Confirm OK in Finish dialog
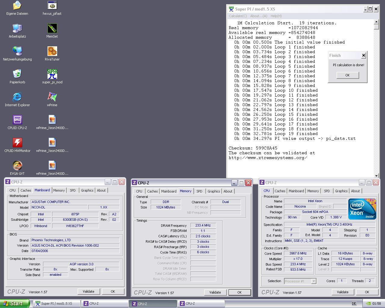Screen dimensions: 385x308 tap(347, 75)
